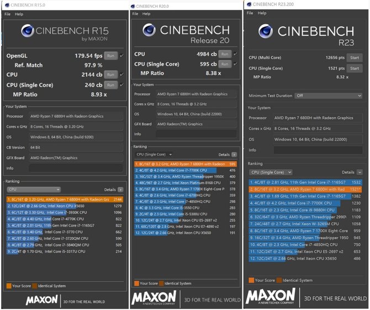Open Help menu in Cinebench R15 window
The width and height of the screenshot is (370, 310).
(x=19, y=14)
